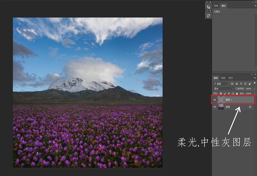Hide 图层 1 layer visibility
This screenshot has height=176, width=257.
pos(215,100)
